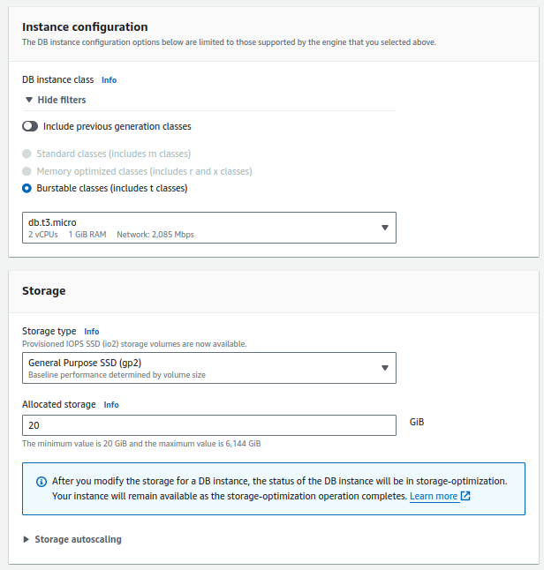Click the Allocated storage input field
Image resolution: width=544 pixels, height=570 pixels.
(x=208, y=425)
